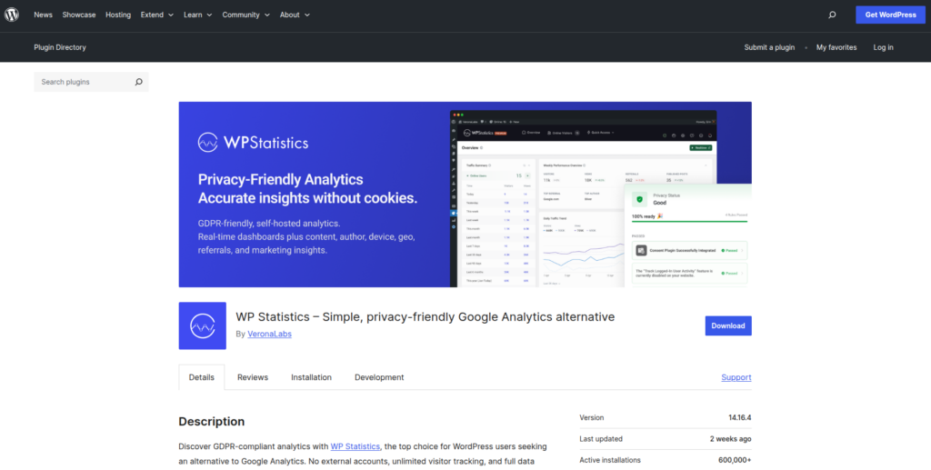The image size is (931, 470).
Task: Click the WordPress logo icon
Action: pos(12,15)
